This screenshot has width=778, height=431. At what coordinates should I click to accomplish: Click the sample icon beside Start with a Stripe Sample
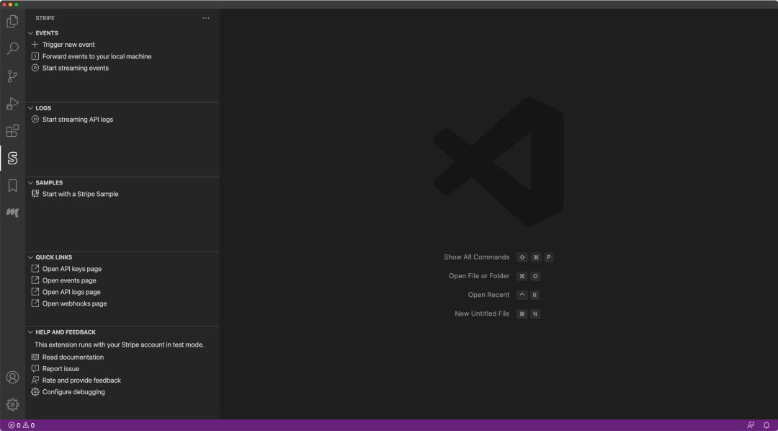point(35,194)
